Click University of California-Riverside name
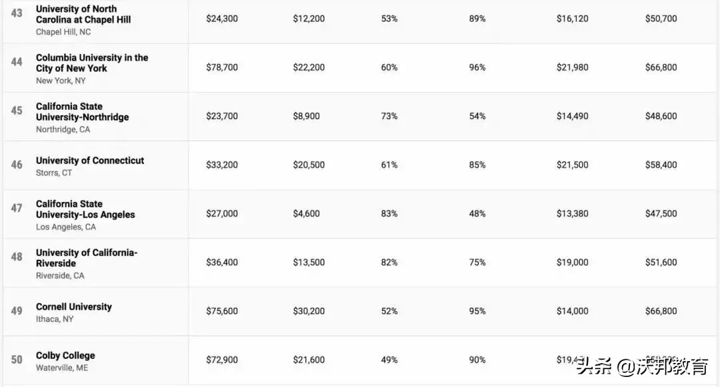The image size is (720, 387). [x=86, y=258]
